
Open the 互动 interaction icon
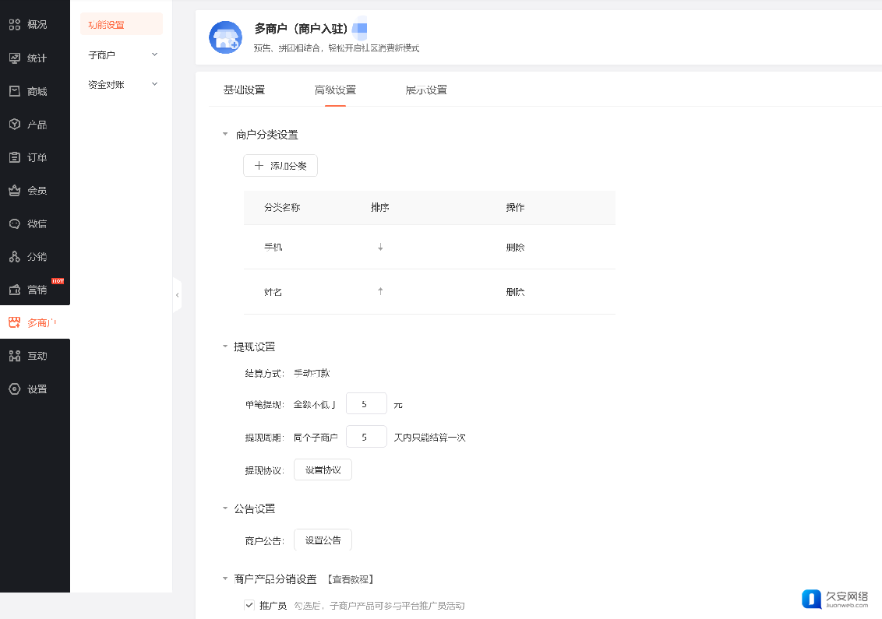[15, 356]
